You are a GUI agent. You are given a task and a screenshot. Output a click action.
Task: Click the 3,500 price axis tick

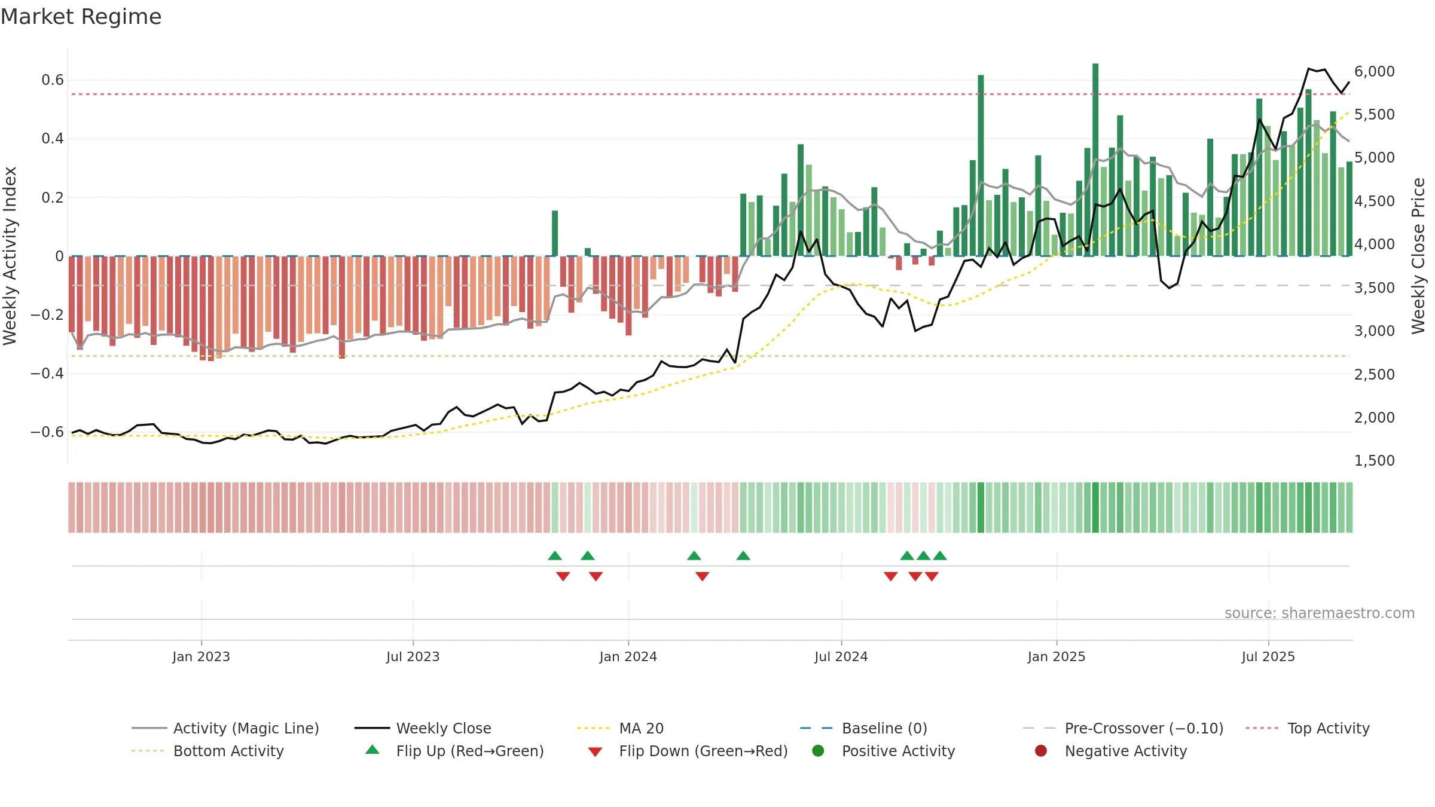point(1375,288)
